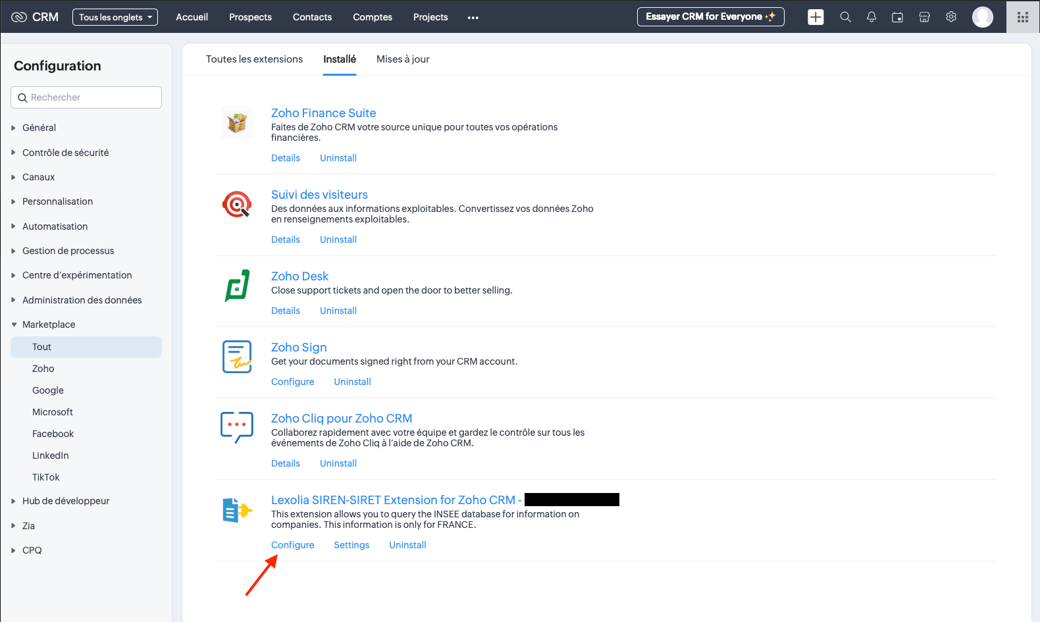1040x622 pixels.
Task: Open Settings for Lexolia extension
Action: [351, 545]
